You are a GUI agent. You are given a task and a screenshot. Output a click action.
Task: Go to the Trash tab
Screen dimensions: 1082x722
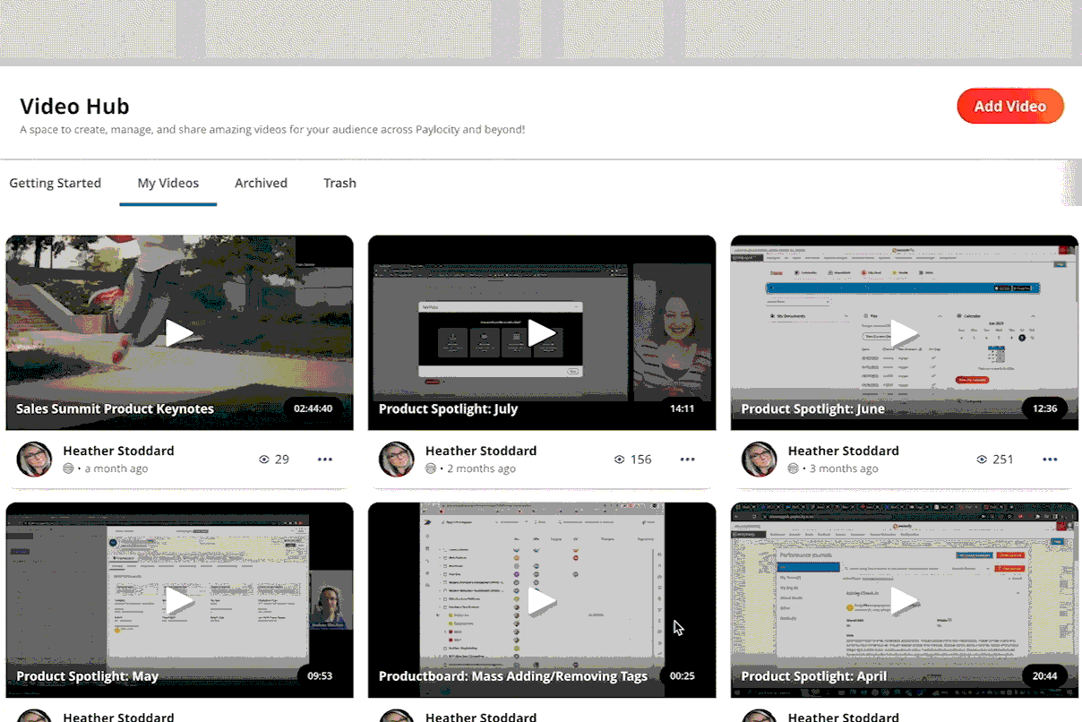click(x=340, y=183)
